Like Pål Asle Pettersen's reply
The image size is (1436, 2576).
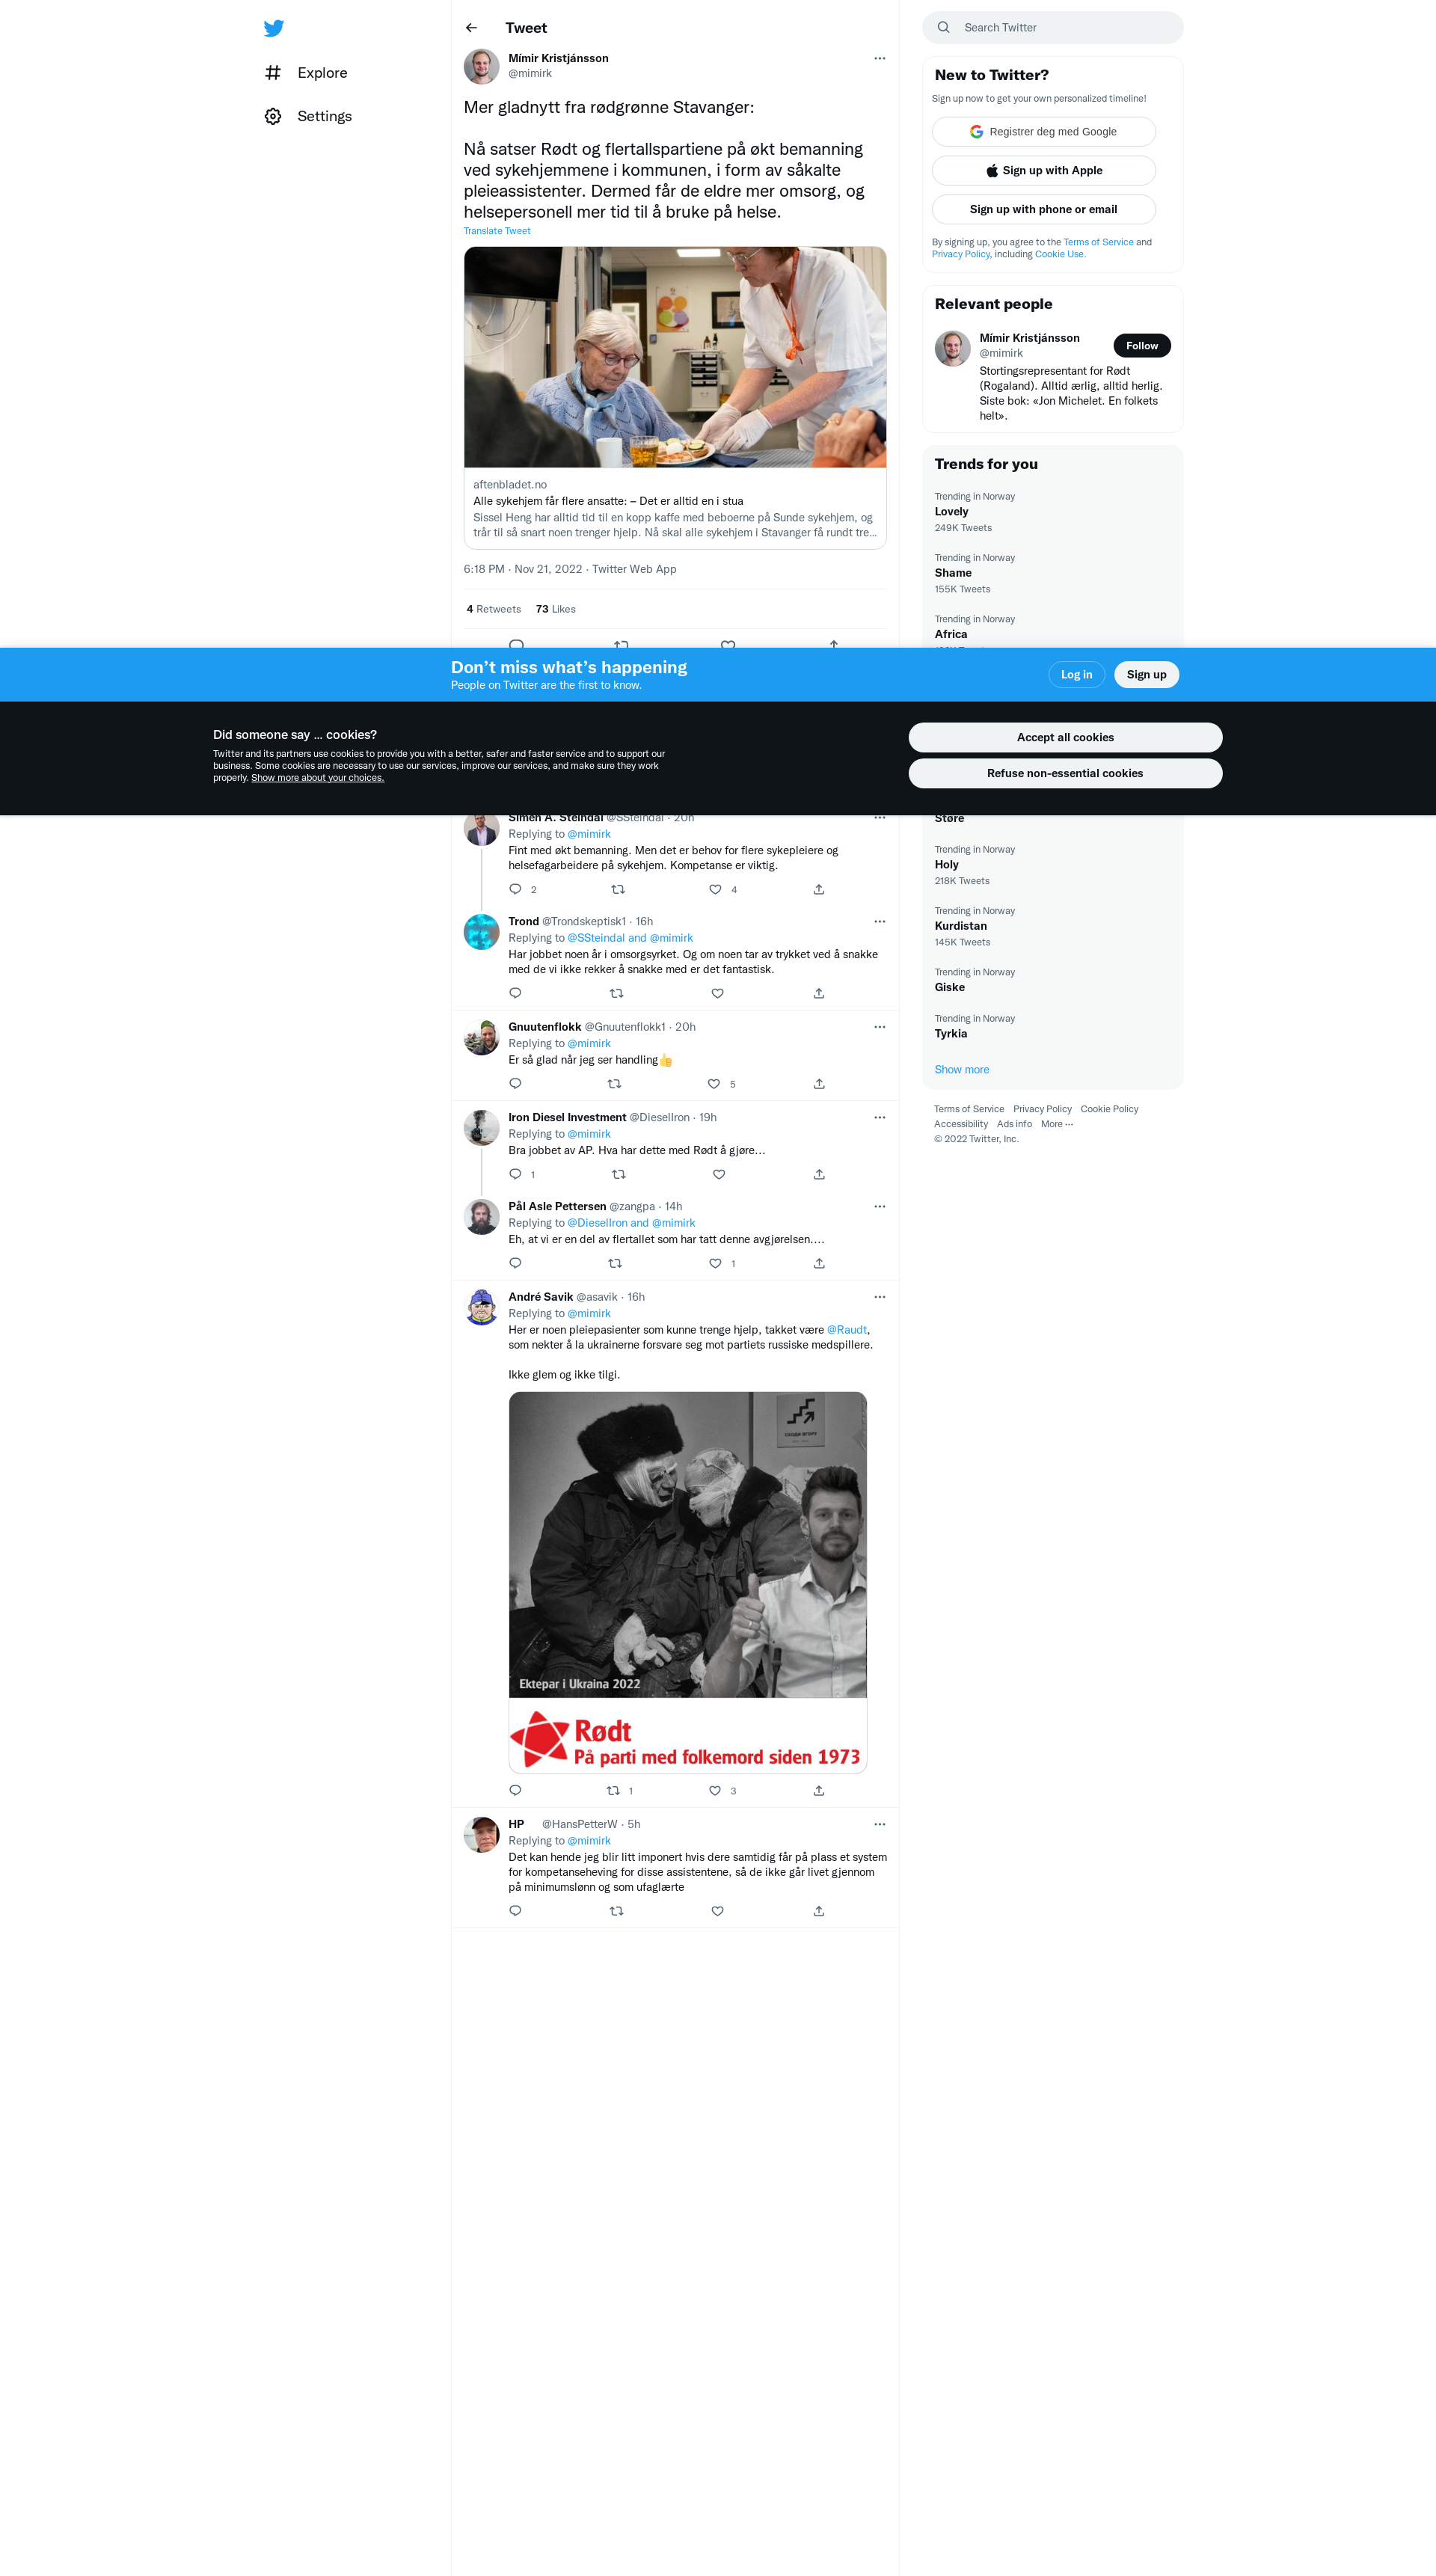pyautogui.click(x=715, y=1263)
